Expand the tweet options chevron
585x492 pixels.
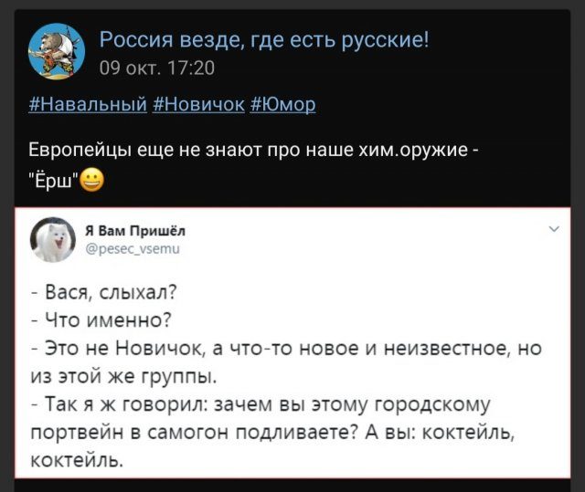[550, 230]
